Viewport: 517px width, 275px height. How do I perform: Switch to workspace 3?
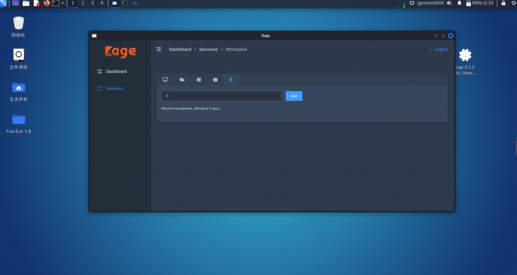click(x=92, y=4)
